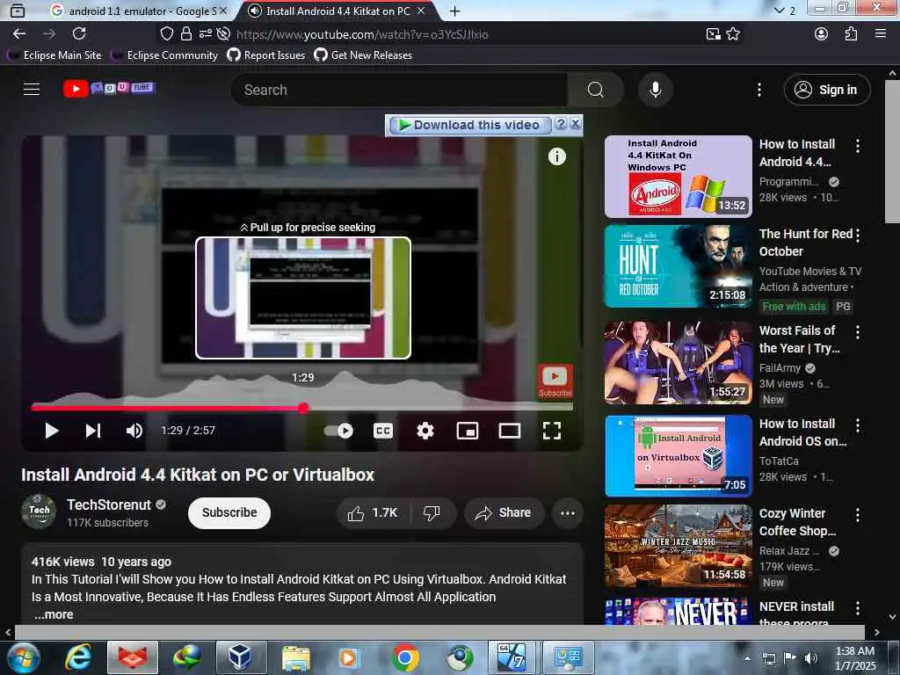Bookmark this page with star
The height and width of the screenshot is (675, 900).
(x=733, y=34)
